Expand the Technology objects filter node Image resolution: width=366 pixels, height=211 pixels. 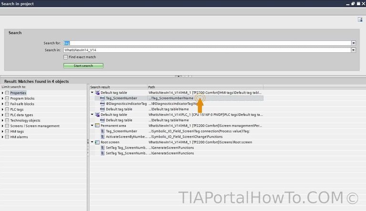pos(2,121)
